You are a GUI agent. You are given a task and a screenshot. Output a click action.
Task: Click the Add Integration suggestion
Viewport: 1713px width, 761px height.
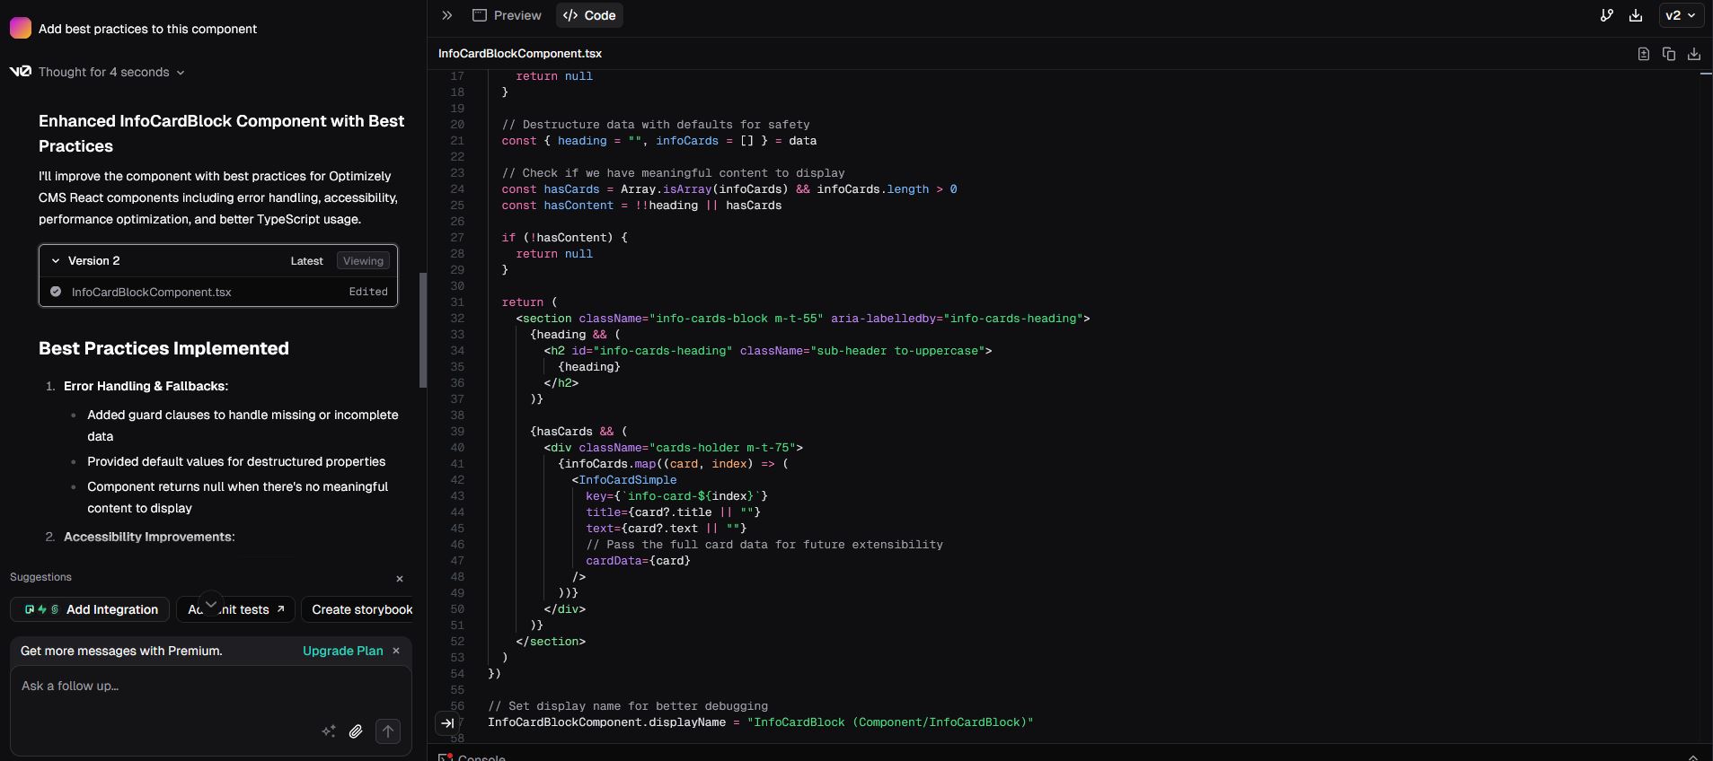point(90,609)
